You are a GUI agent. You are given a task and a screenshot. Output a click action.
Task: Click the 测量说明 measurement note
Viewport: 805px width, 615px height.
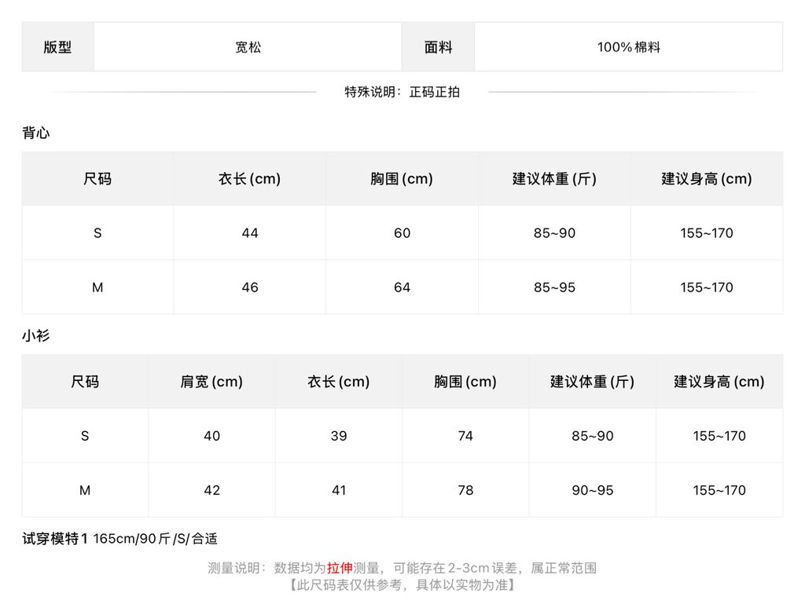[402, 568]
